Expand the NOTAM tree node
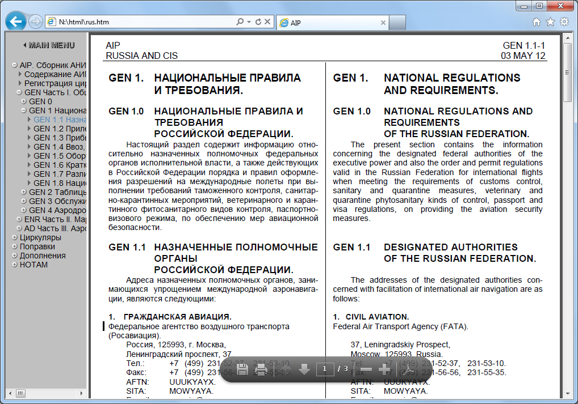The height and width of the screenshot is (404, 578). pos(14,265)
